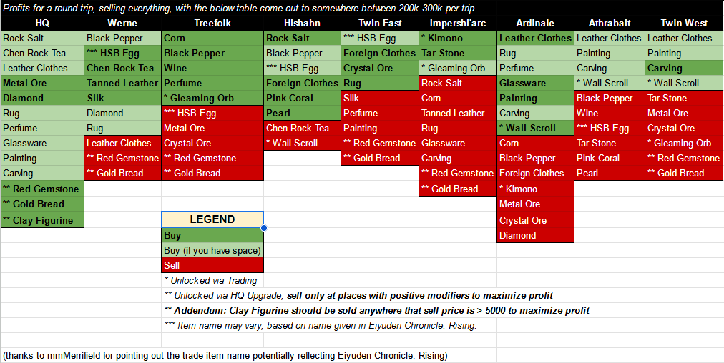Click the Pink Coral cell in Hishahn column

click(x=302, y=98)
